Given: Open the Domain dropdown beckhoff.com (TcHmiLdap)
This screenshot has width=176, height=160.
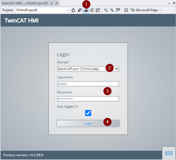Looking at the screenshot, I should (x=88, y=69).
